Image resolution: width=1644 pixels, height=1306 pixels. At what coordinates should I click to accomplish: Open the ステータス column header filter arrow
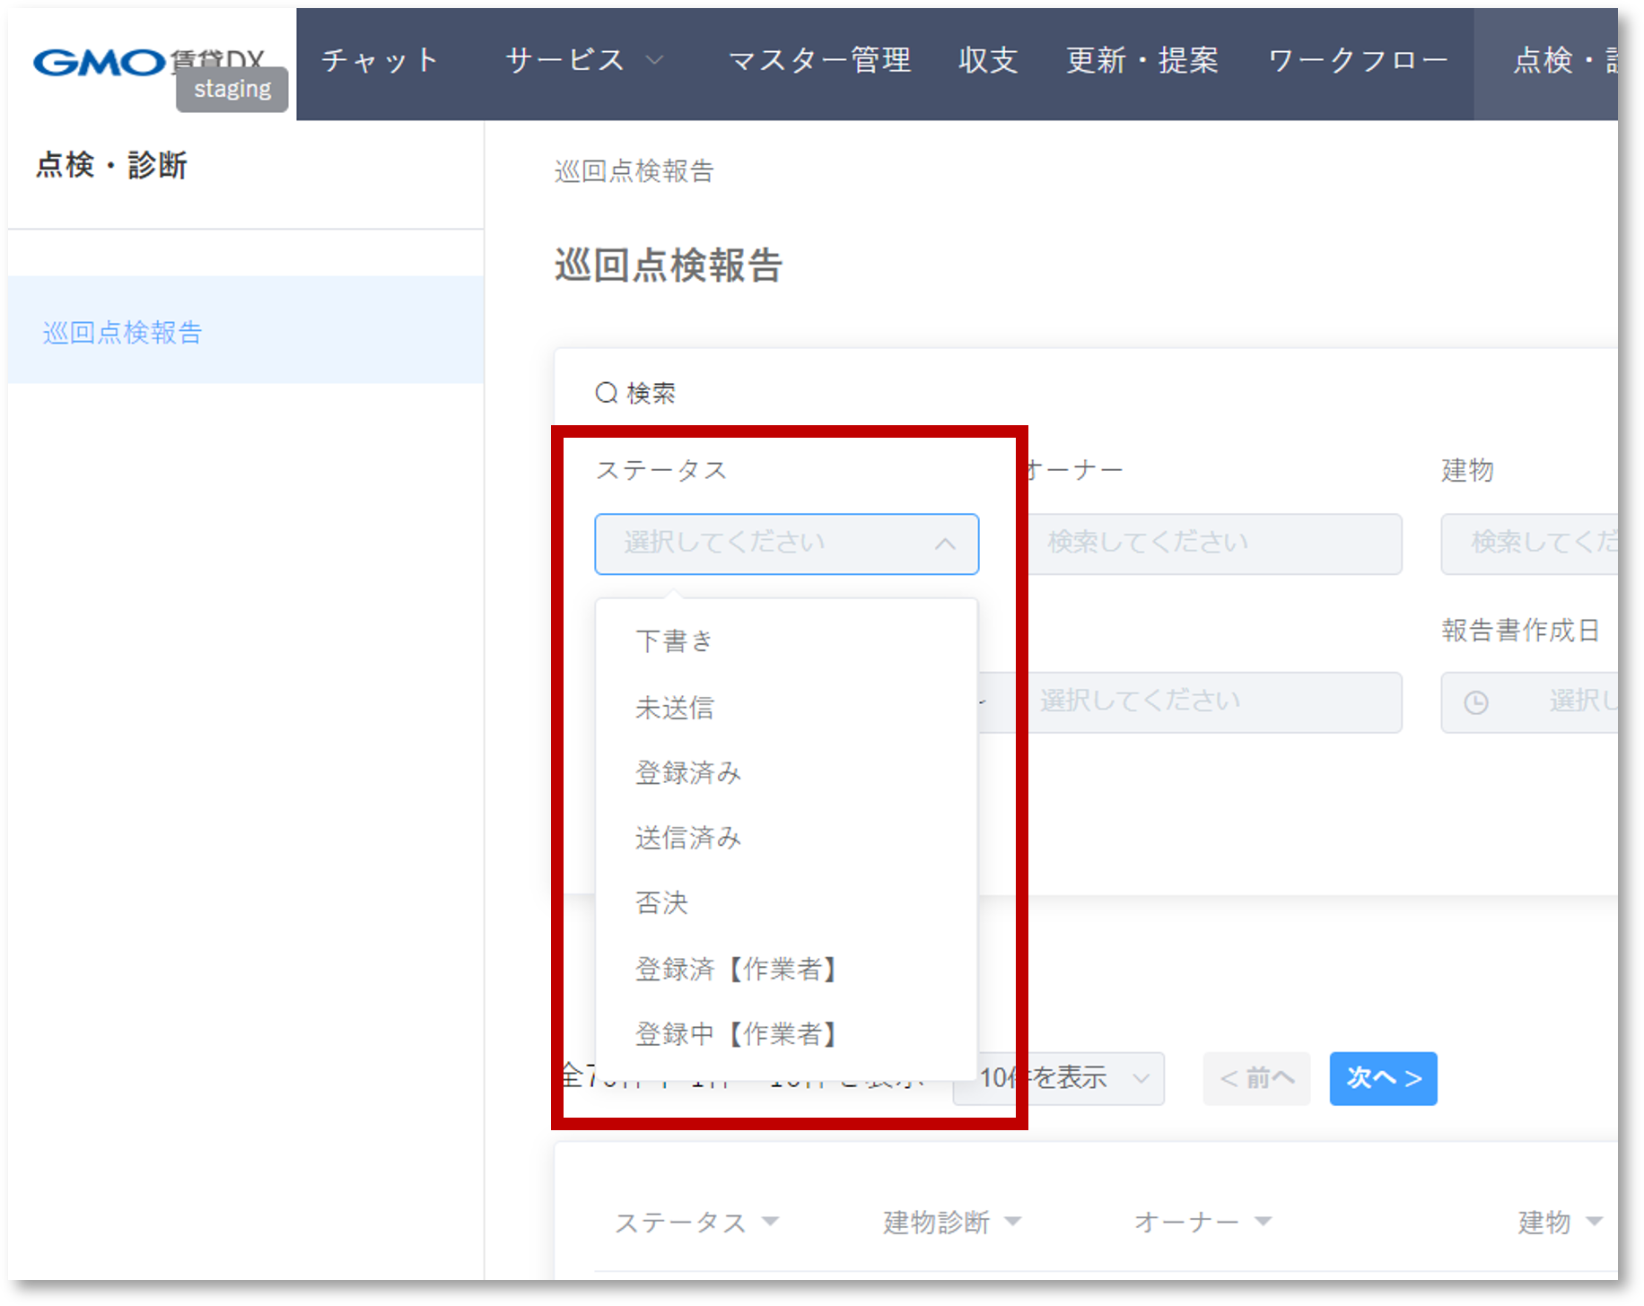coord(770,1221)
